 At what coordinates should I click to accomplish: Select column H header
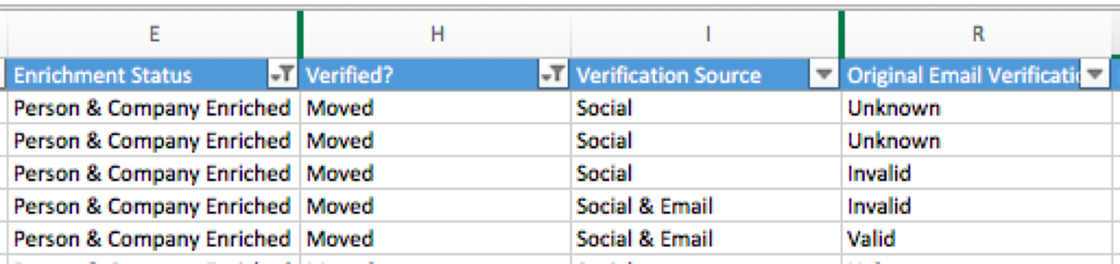pos(437,34)
